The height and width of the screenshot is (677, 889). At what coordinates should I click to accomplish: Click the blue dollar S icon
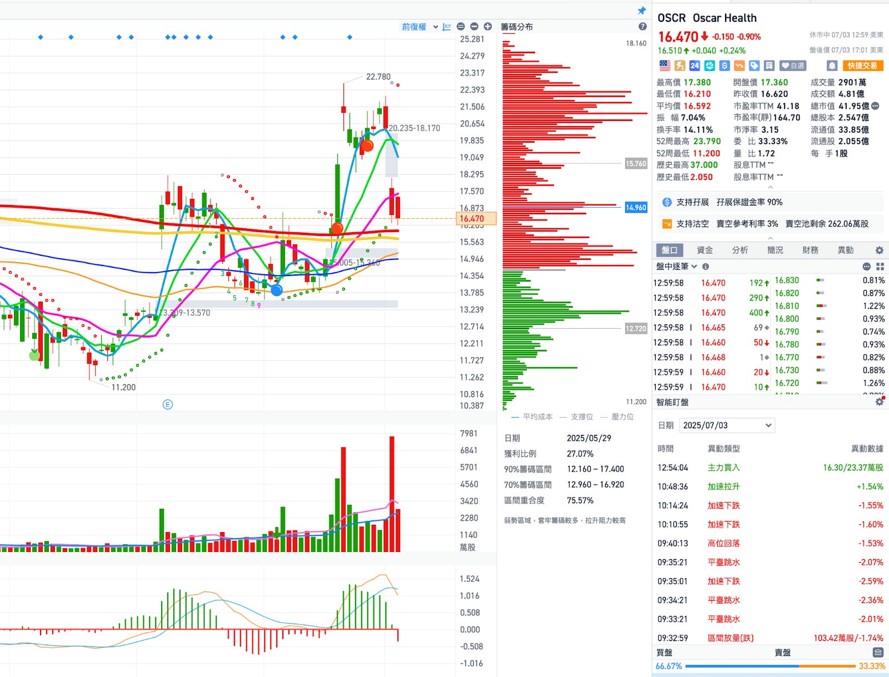(725, 66)
